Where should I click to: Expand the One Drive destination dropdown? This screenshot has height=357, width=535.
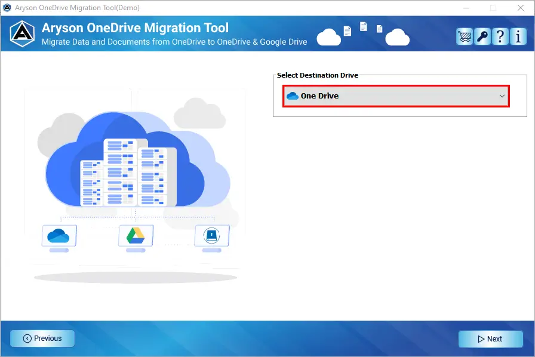coord(396,96)
